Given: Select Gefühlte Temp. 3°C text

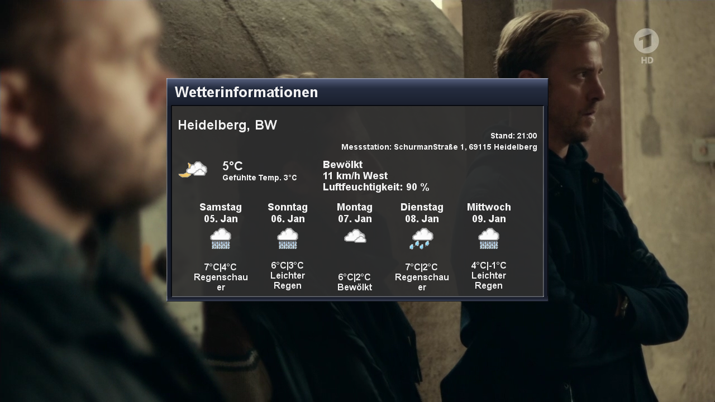Looking at the screenshot, I should (260, 178).
